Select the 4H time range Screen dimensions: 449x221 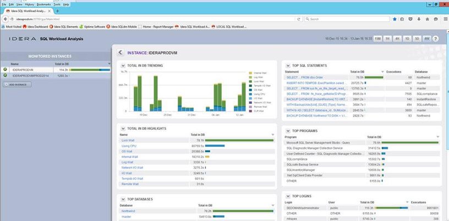click(397, 38)
